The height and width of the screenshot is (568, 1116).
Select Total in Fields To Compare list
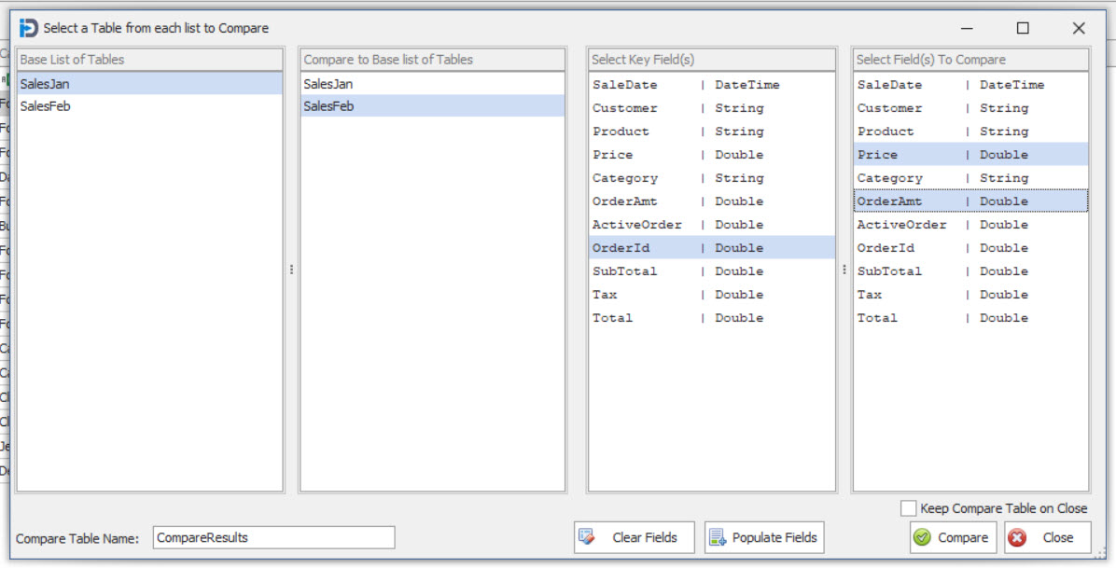coord(877,318)
